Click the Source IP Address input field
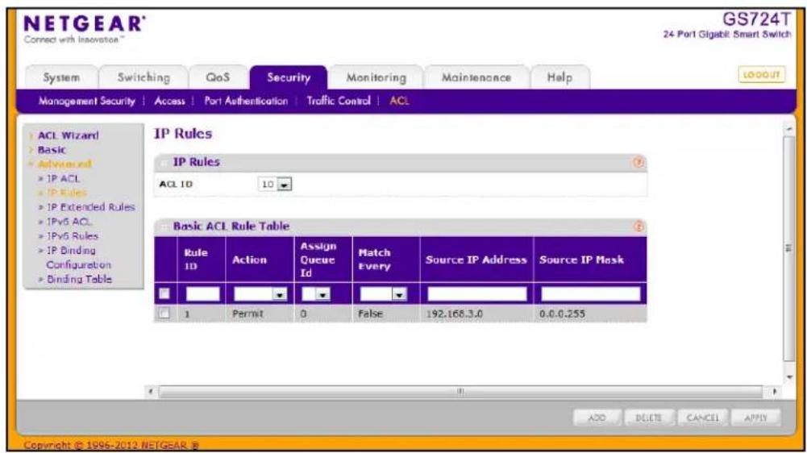Viewport: 807px width, 453px height. point(477,294)
